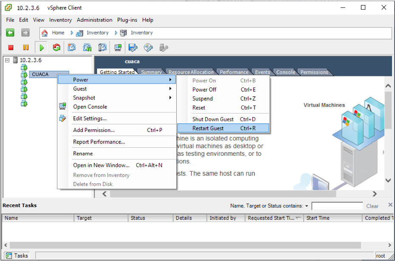Screen dimensions: 395x261
Task: Open the Power submenu arrow
Action: click(x=170, y=79)
